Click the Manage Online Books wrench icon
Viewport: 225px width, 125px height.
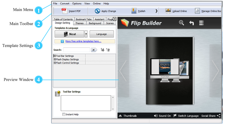(x=197, y=11)
